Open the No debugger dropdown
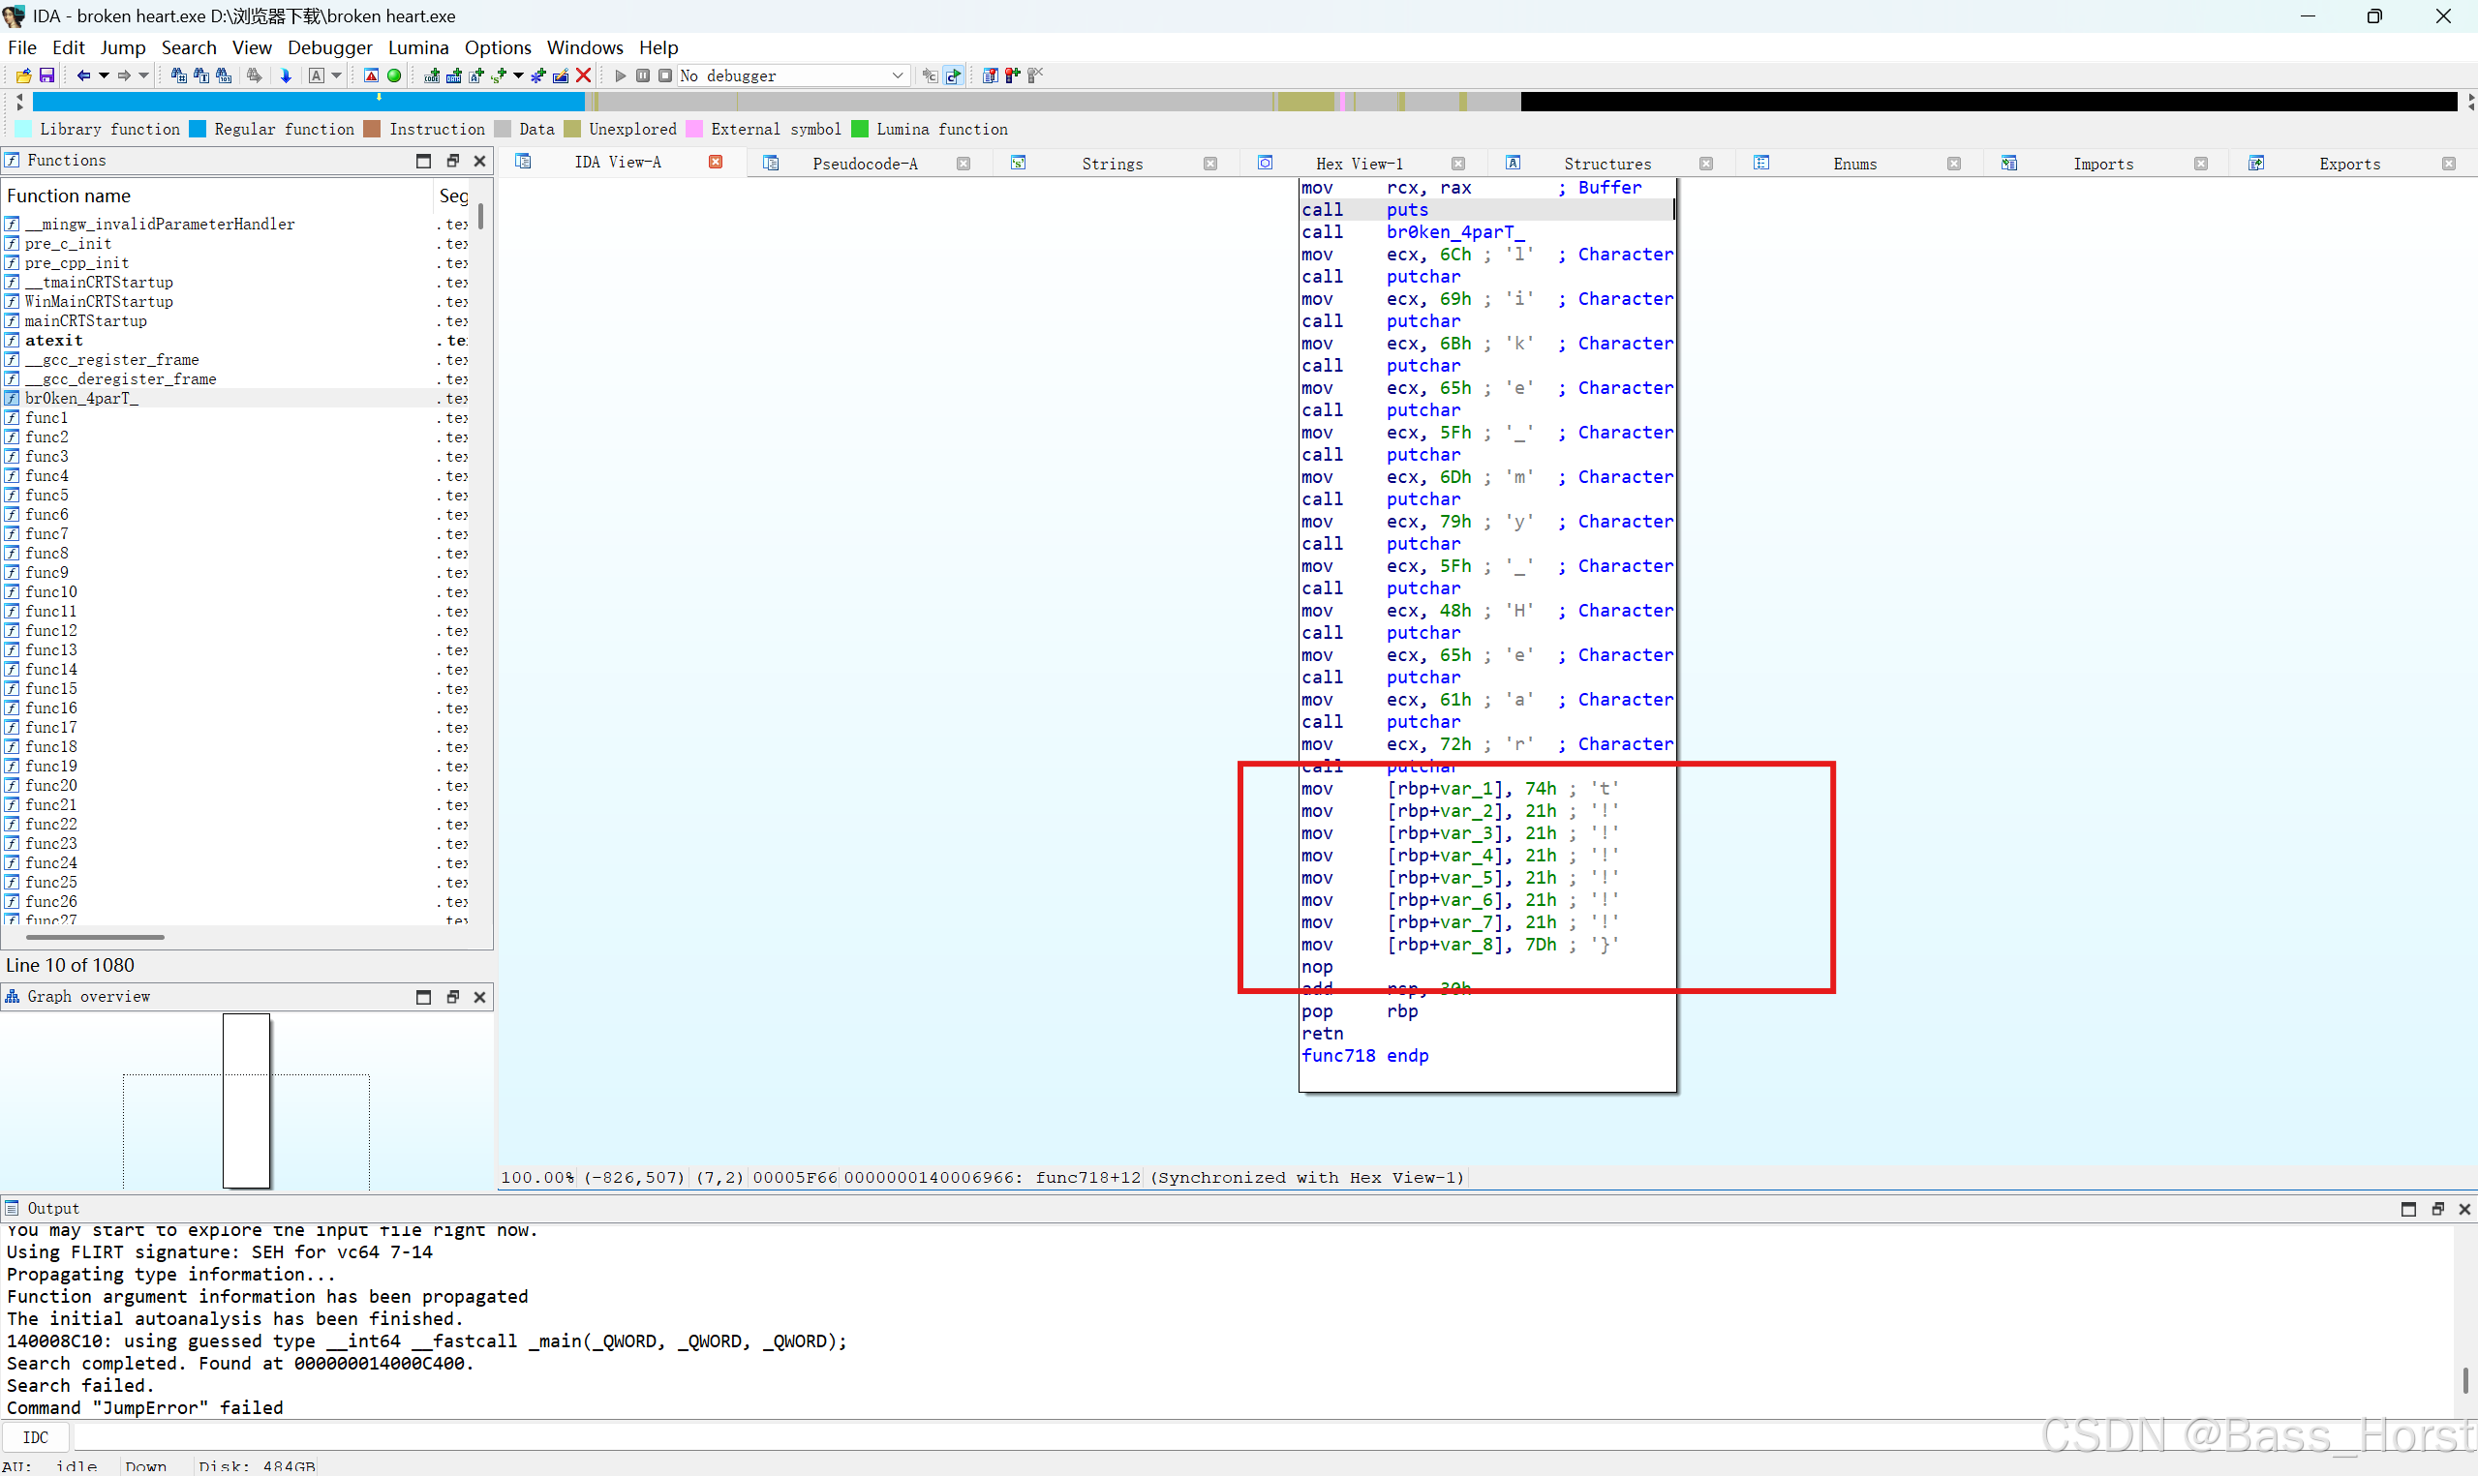 (897, 75)
